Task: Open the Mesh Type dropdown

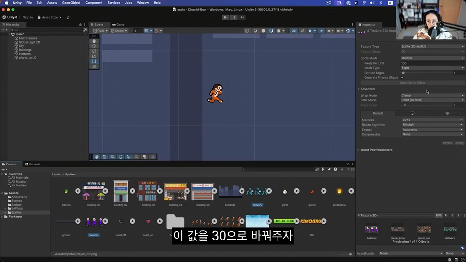Action: pyautogui.click(x=433, y=68)
